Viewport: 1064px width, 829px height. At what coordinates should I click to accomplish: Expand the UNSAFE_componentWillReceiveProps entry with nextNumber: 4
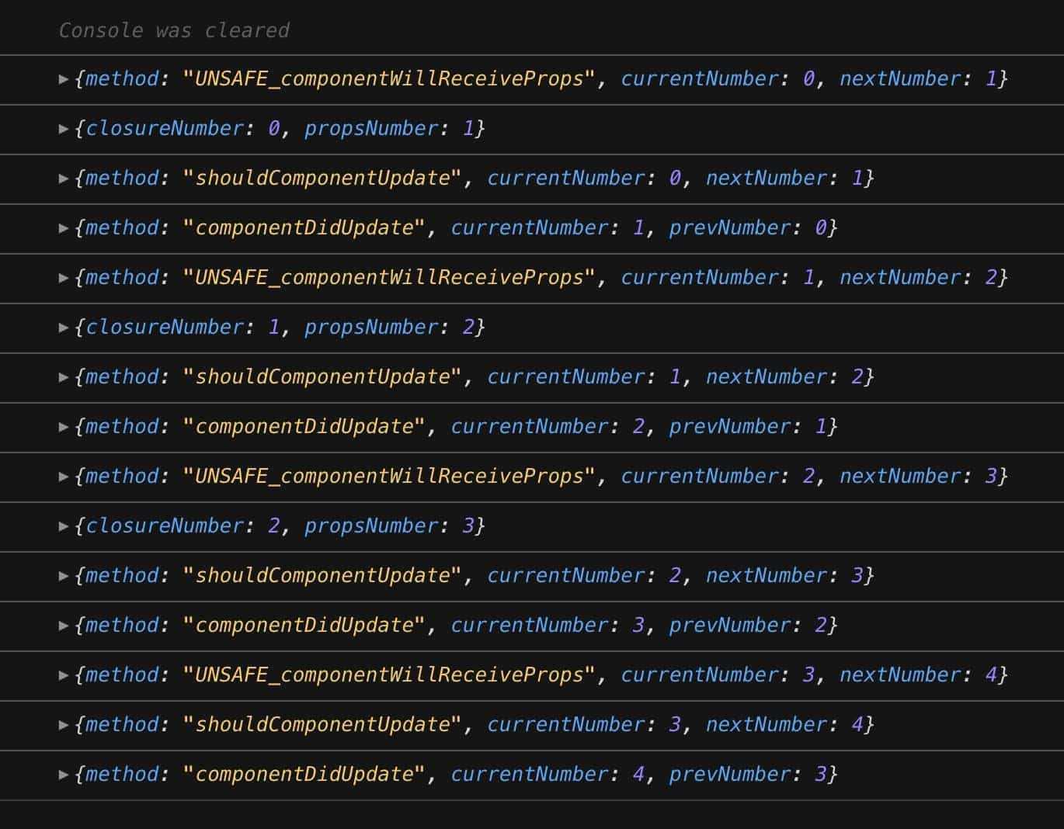[x=64, y=675]
